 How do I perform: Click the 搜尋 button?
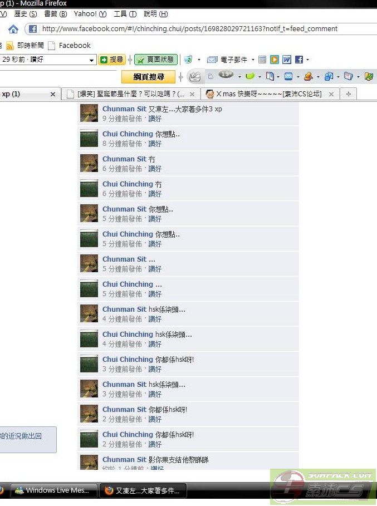112,60
